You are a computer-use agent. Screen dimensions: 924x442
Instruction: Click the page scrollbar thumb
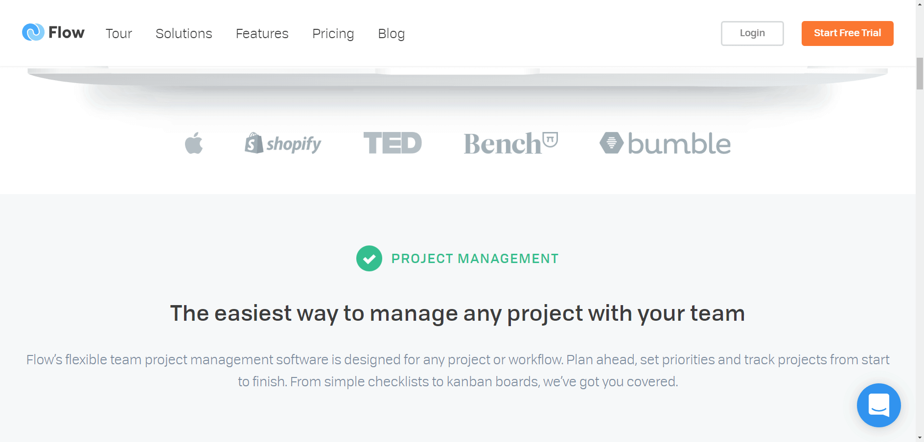point(920,73)
